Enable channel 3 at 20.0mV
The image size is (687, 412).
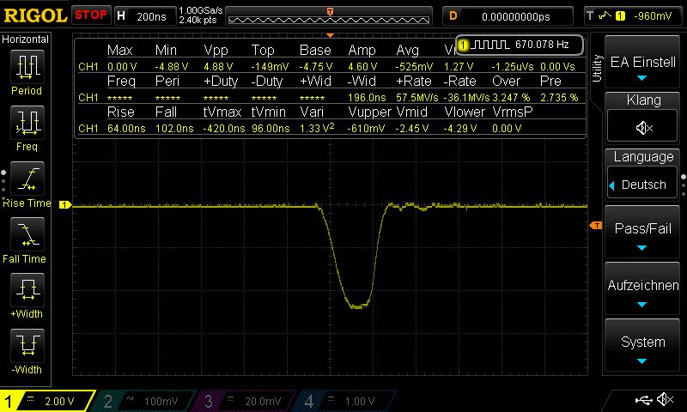(245, 401)
